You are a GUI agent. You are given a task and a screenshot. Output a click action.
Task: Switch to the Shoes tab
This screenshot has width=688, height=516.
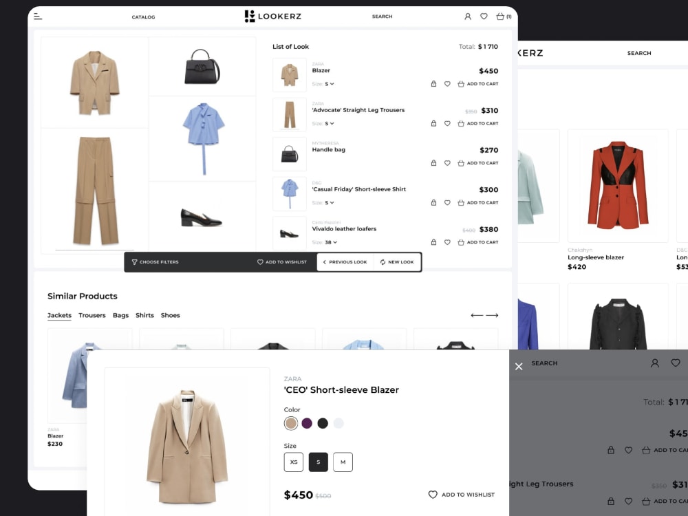(170, 315)
